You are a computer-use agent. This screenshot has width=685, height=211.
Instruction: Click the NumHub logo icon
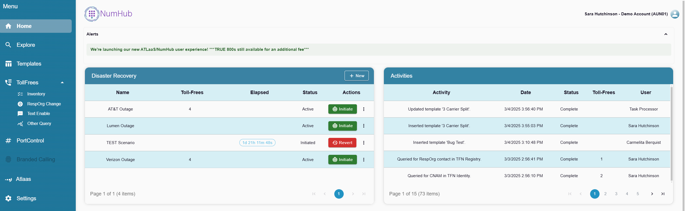click(x=92, y=14)
